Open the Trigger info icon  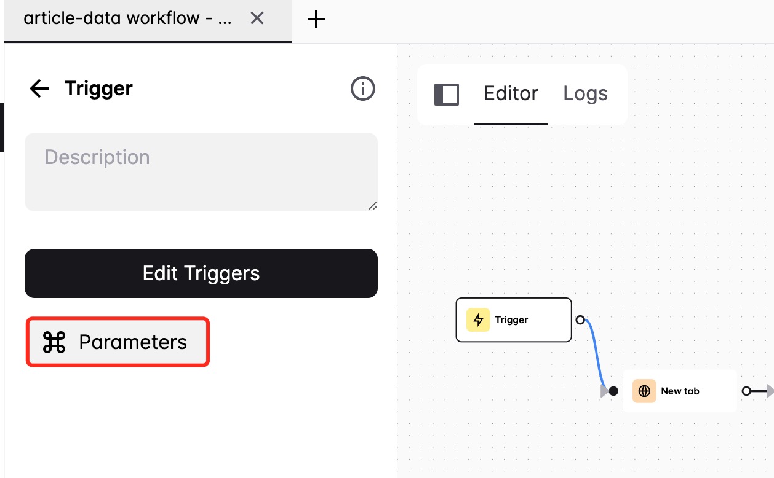[362, 89]
